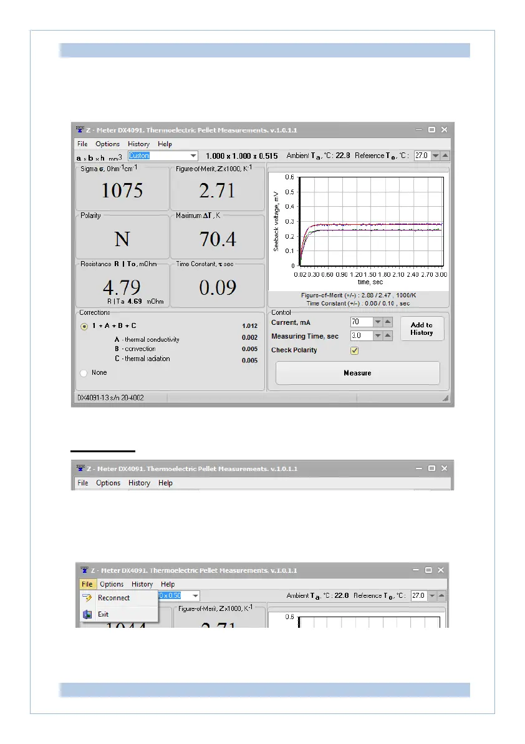This screenshot has height=744, width=525.
Task: Open Help menu in the window with the open File menu
Action: pos(168,584)
